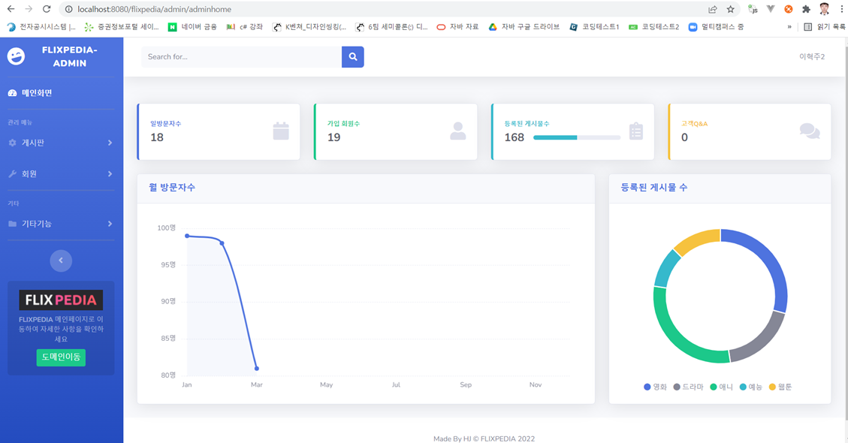The width and height of the screenshot is (848, 443).
Task: Show more bookmarks with » chevron
Action: pyautogui.click(x=789, y=26)
